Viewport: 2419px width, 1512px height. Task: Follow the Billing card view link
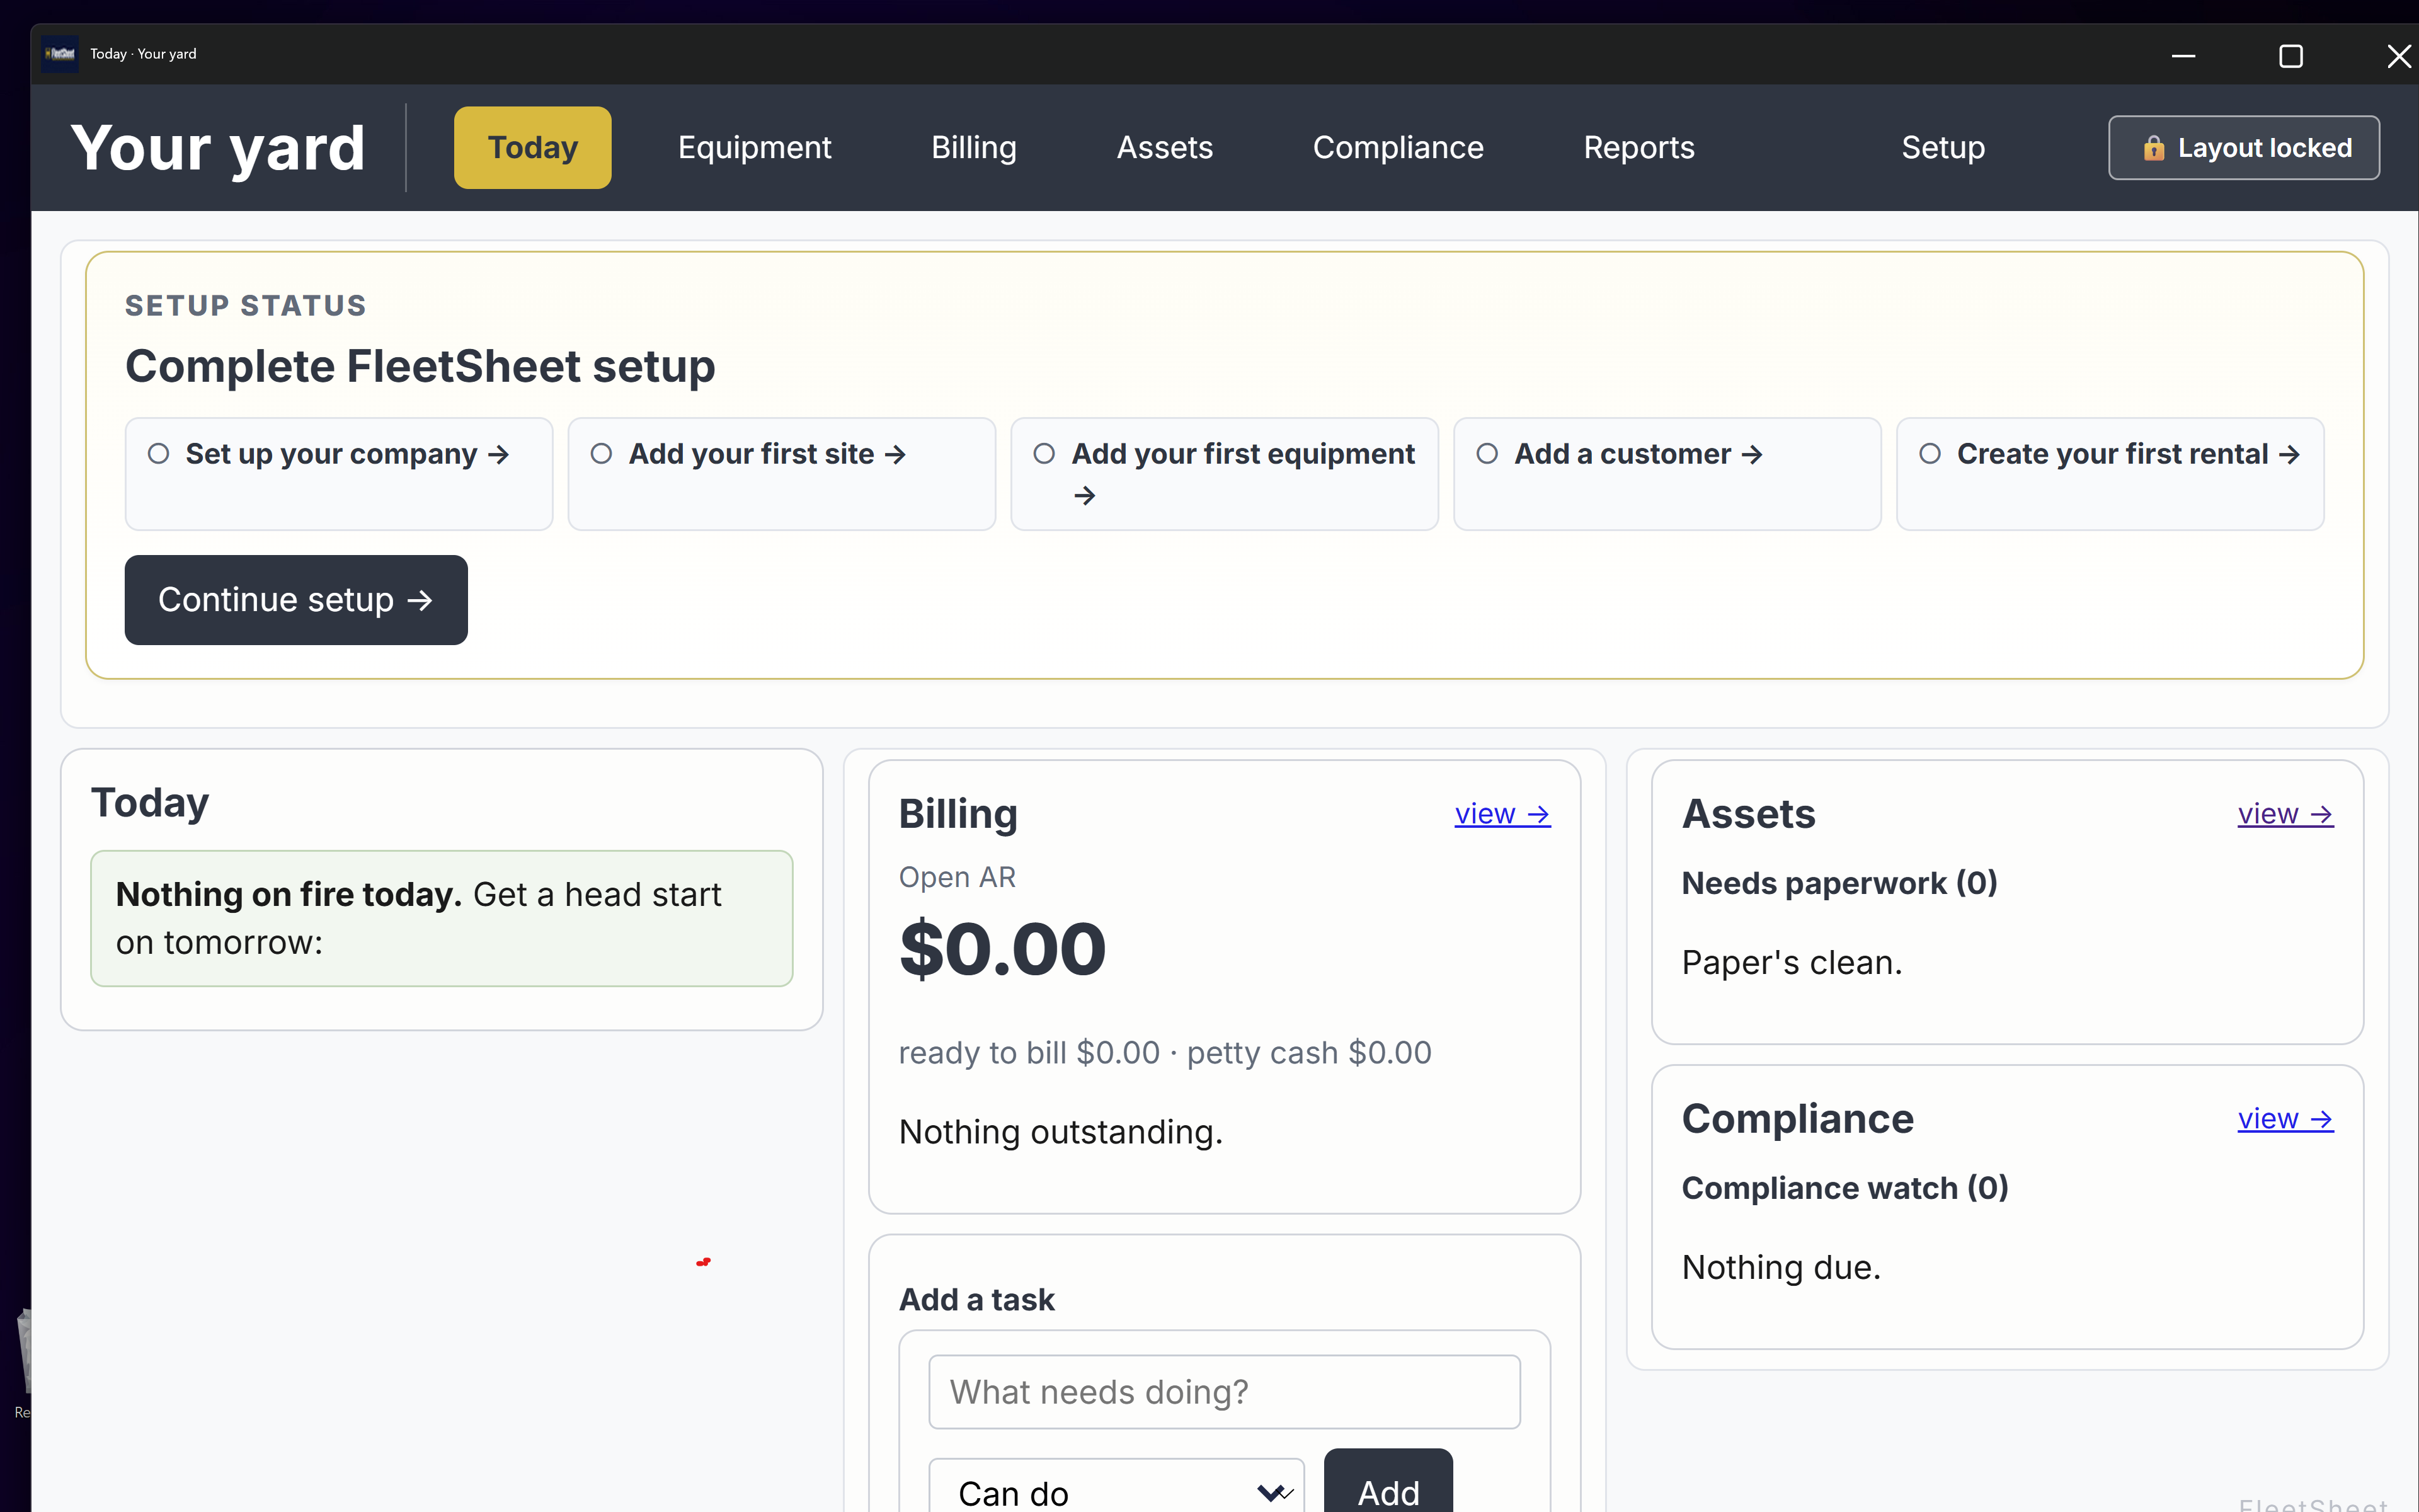tap(1501, 814)
